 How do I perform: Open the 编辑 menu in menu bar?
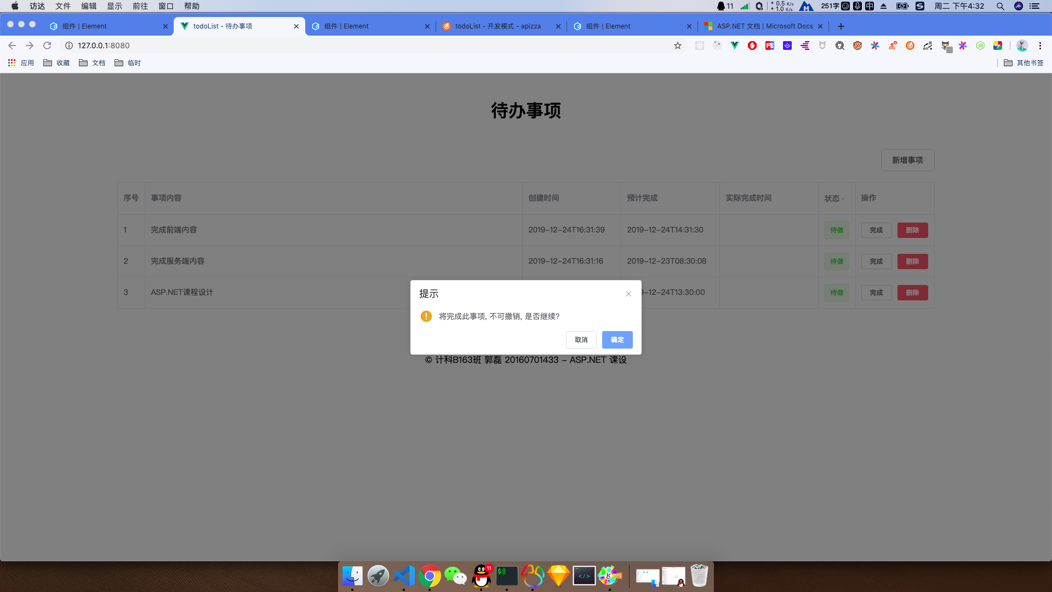coord(89,6)
